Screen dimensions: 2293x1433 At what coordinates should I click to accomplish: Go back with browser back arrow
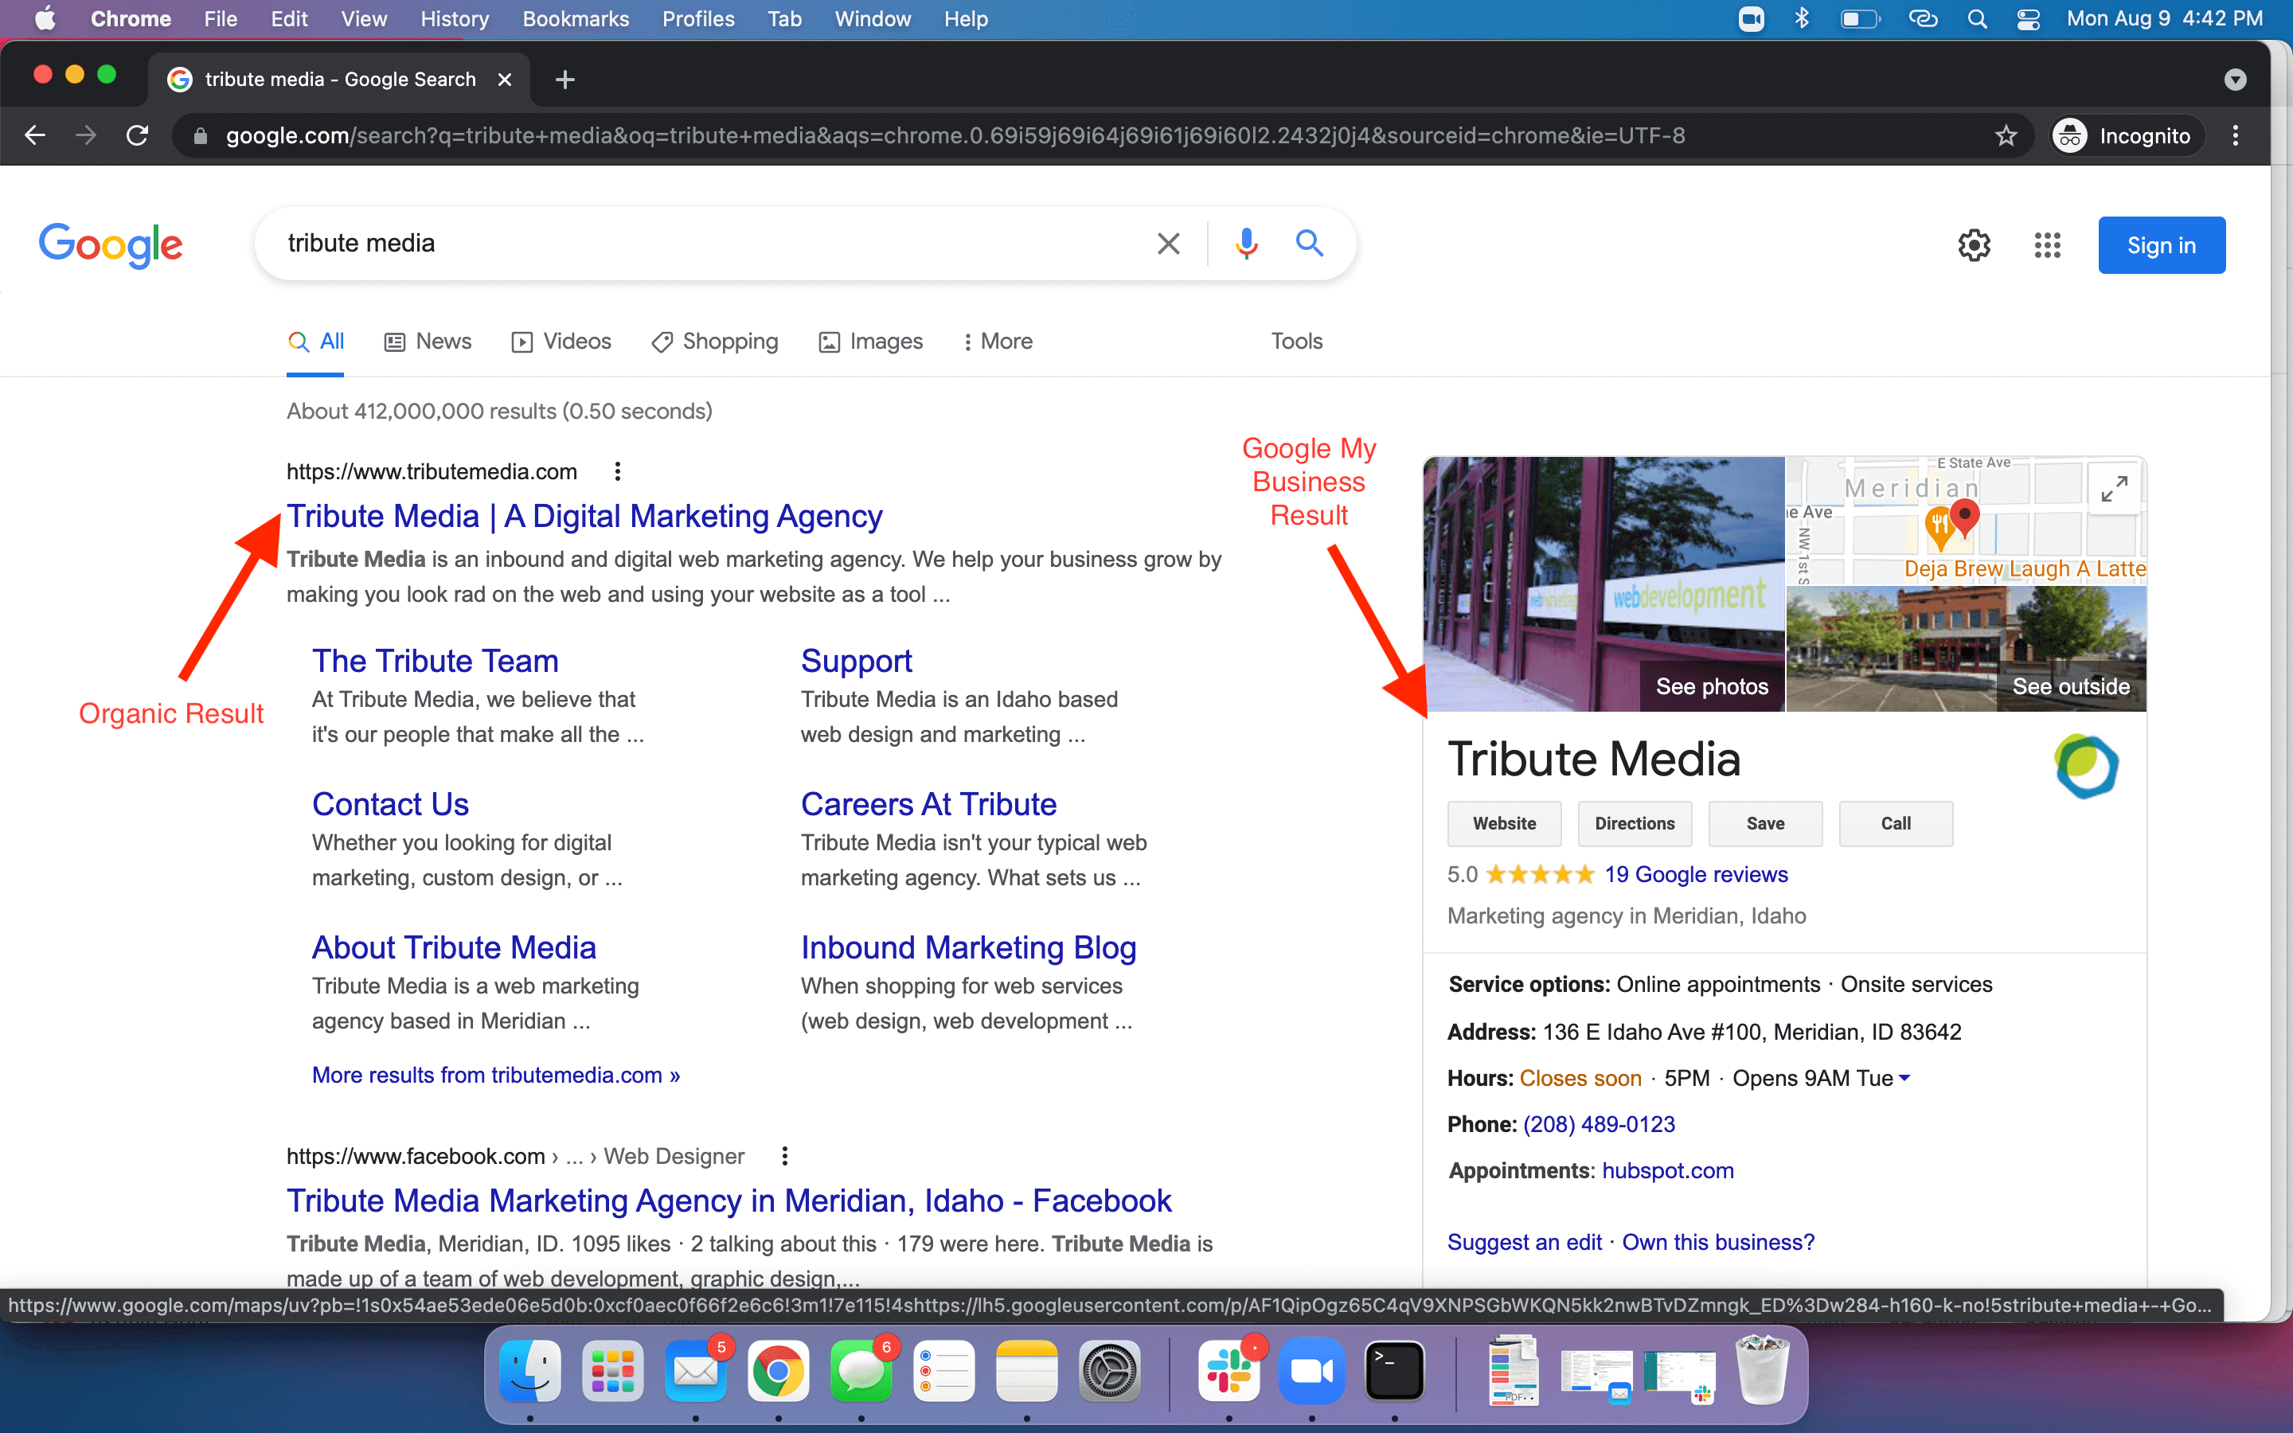tap(35, 135)
